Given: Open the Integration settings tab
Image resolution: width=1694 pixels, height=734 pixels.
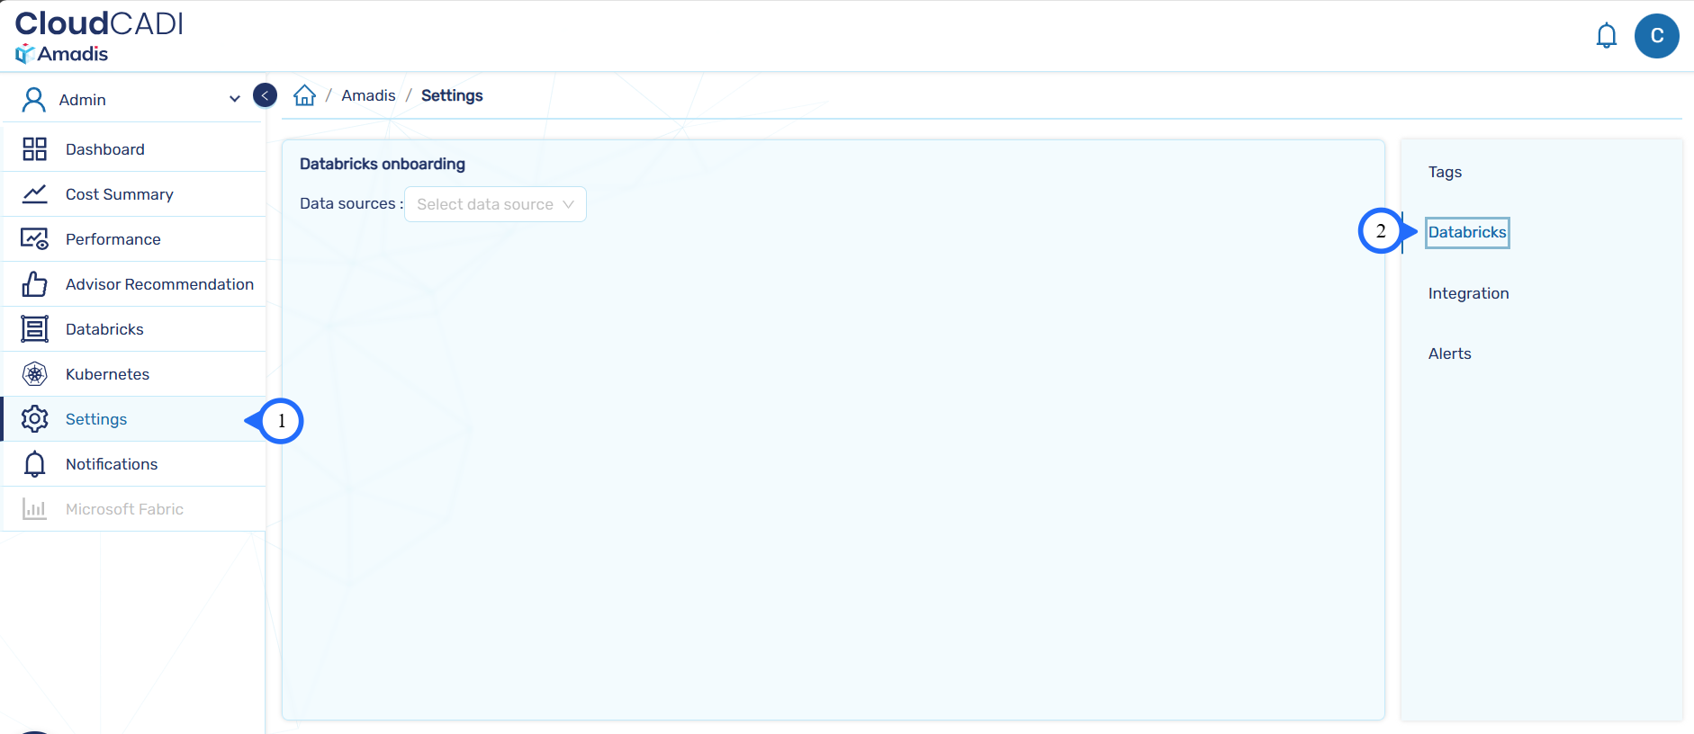Looking at the screenshot, I should point(1468,293).
